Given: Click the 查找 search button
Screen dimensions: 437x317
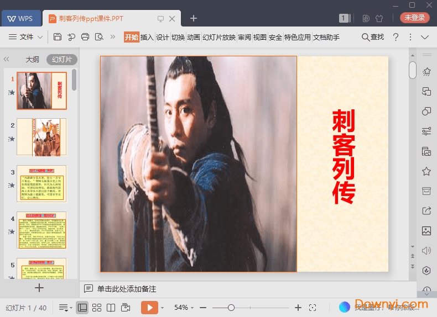Looking at the screenshot, I should pos(373,37).
